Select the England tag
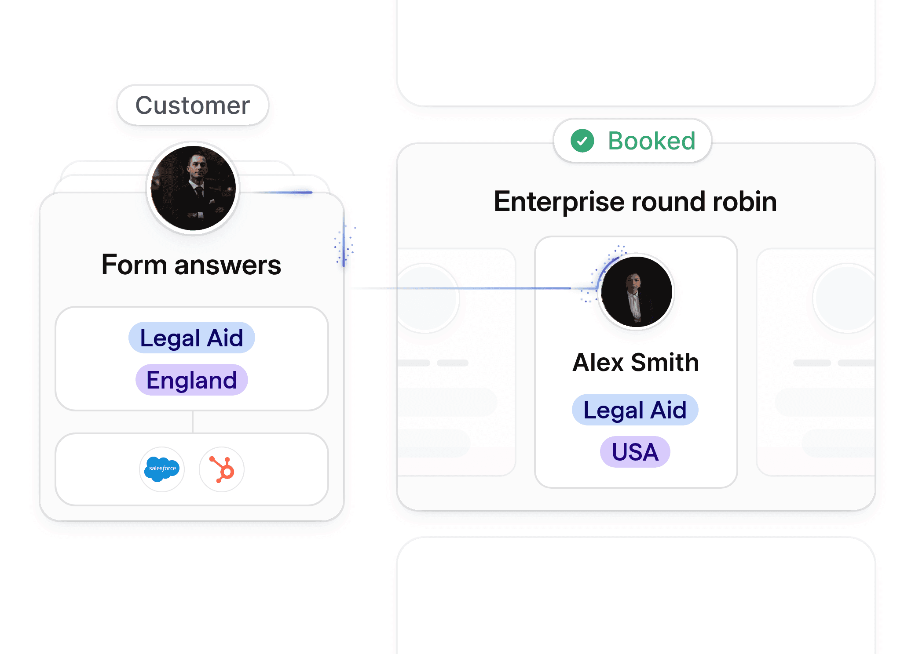 [191, 380]
